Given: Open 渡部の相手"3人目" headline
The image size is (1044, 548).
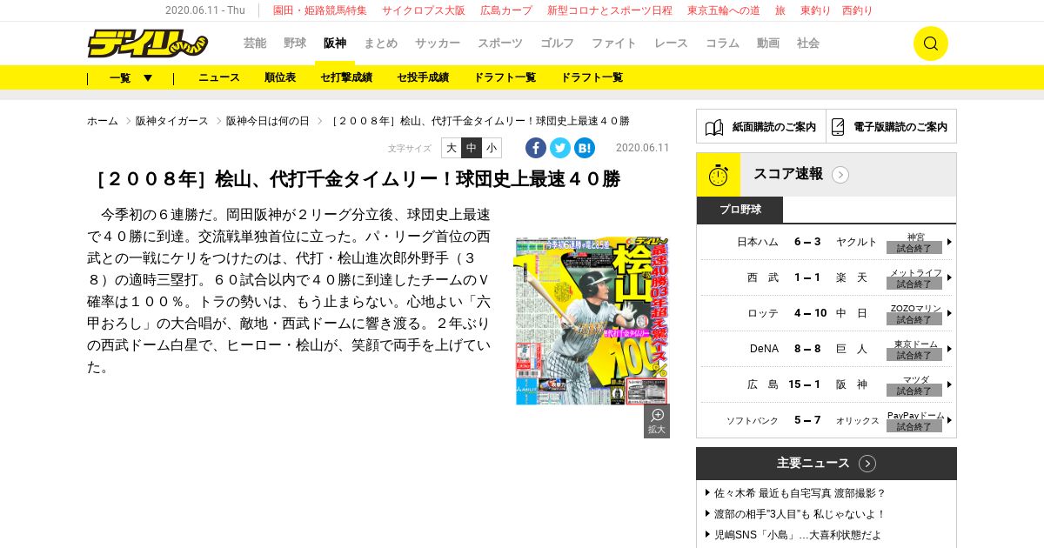Looking at the screenshot, I should (x=800, y=514).
